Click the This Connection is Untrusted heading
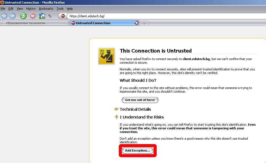The image size is (266, 163). [x=156, y=51]
